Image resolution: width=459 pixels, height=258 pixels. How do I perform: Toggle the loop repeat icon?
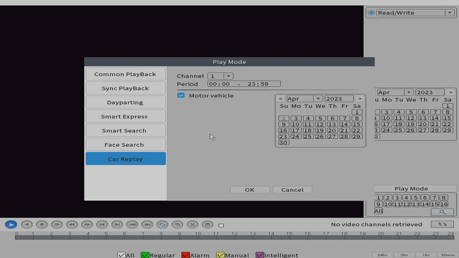click(162, 224)
